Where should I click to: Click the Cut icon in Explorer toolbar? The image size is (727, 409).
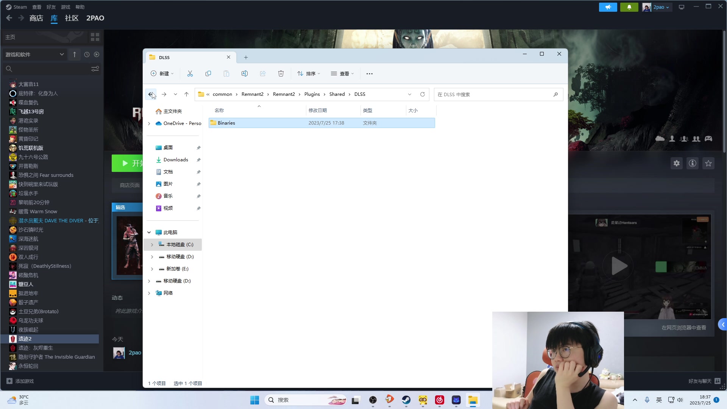(x=190, y=73)
